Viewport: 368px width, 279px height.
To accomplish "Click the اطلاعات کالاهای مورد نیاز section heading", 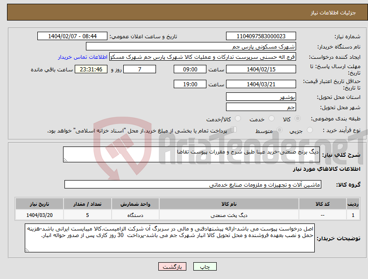I will 327,169.
